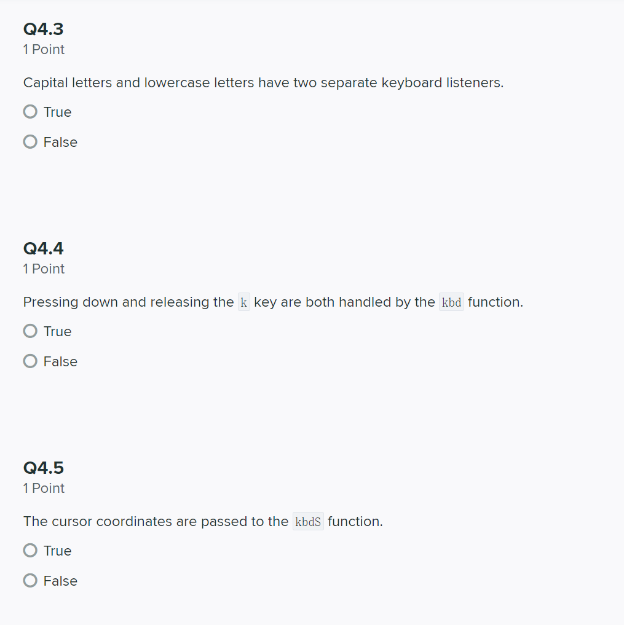This screenshot has width=624, height=625.
Task: Click the Q4.4 question heading
Action: [43, 248]
